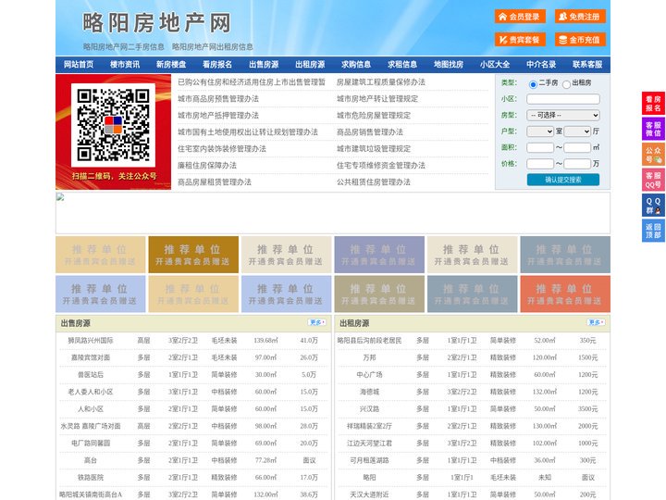Open 嘉陵宾馆对面 sale listing
This screenshot has height=500, width=666.
pos(91,357)
